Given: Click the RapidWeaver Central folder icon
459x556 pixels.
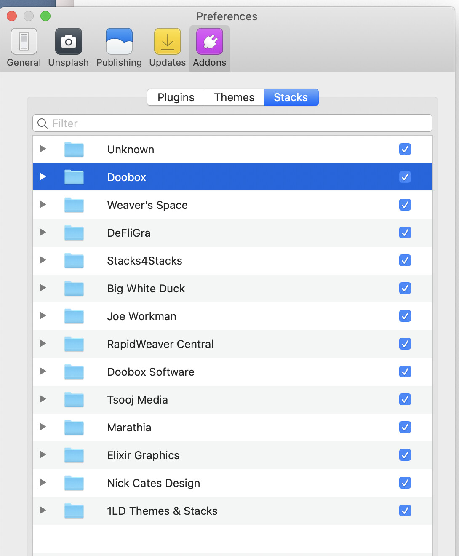Looking at the screenshot, I should coord(74,344).
